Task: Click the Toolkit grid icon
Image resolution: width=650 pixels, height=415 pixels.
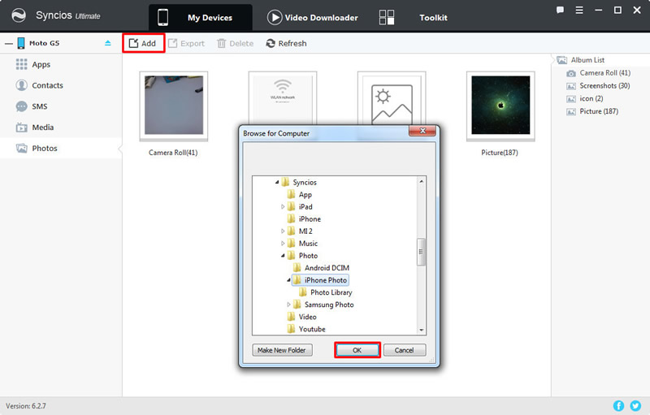Action: click(x=387, y=17)
